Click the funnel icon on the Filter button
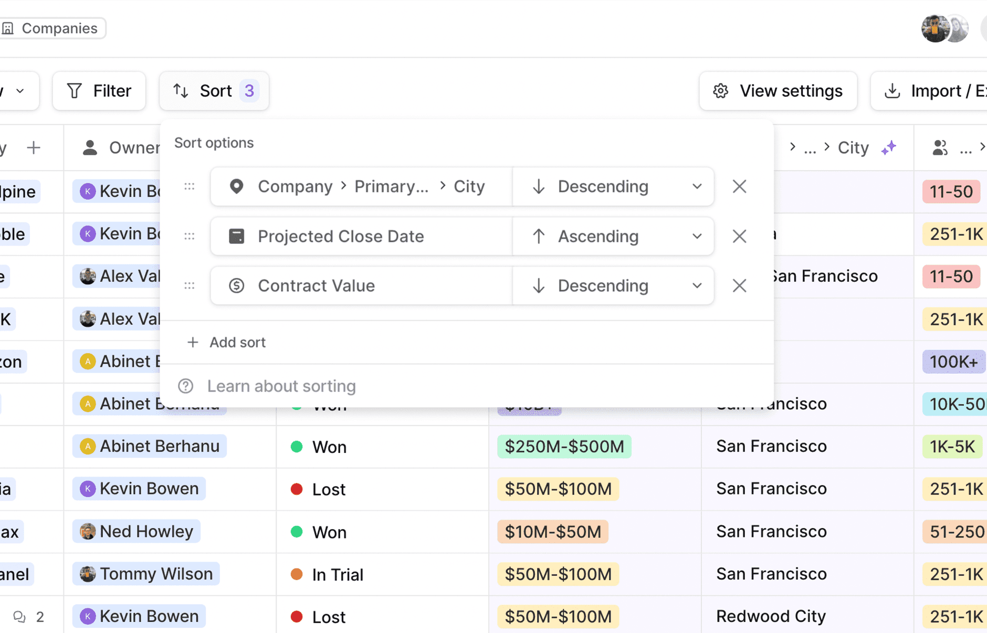Viewport: 987px width, 633px height. [x=75, y=90]
